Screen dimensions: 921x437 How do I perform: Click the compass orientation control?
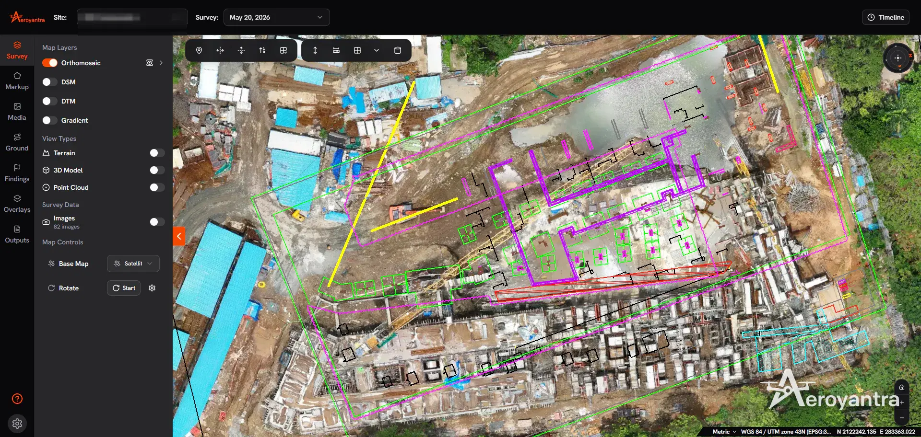pyautogui.click(x=898, y=58)
